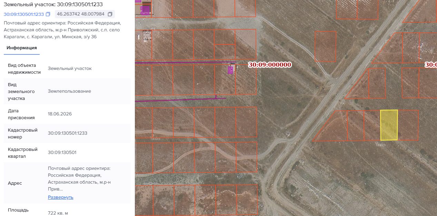Copy cadastral number 30:09:130501:1233 via copy icon
Image resolution: width=437 pixels, height=216 pixels.
pos(48,14)
